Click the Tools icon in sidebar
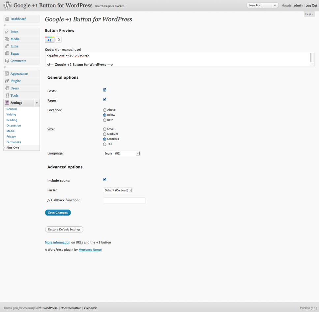 (7, 96)
